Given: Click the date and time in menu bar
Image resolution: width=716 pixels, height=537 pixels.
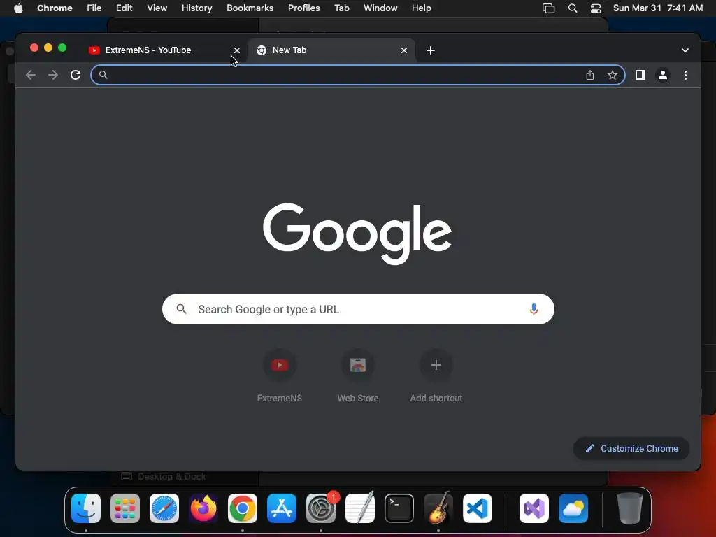Looking at the screenshot, I should (657, 8).
